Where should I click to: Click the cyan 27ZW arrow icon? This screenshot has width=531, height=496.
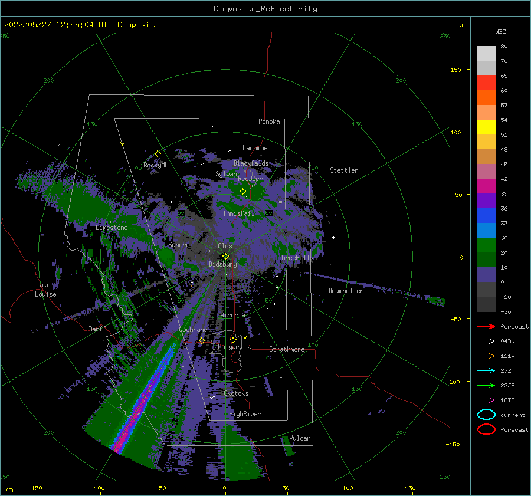tap(486, 371)
